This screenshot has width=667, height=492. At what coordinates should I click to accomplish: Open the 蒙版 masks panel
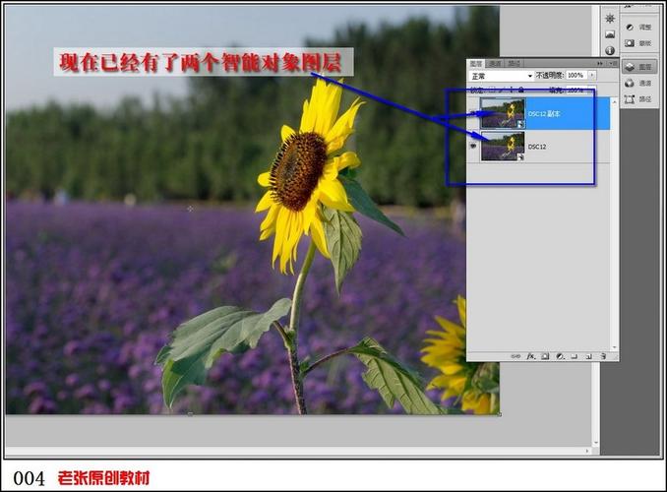click(x=638, y=43)
